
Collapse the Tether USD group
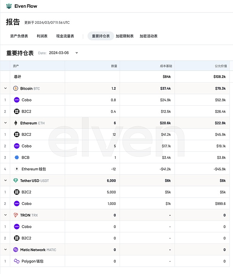point(5,180)
